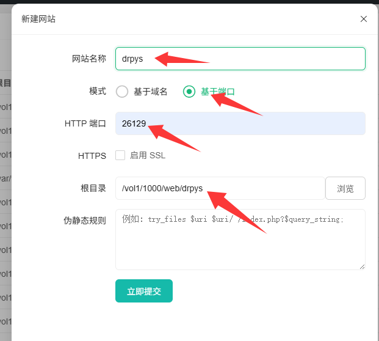Click the 根目录 label
The height and width of the screenshot is (341, 379).
[93, 188]
